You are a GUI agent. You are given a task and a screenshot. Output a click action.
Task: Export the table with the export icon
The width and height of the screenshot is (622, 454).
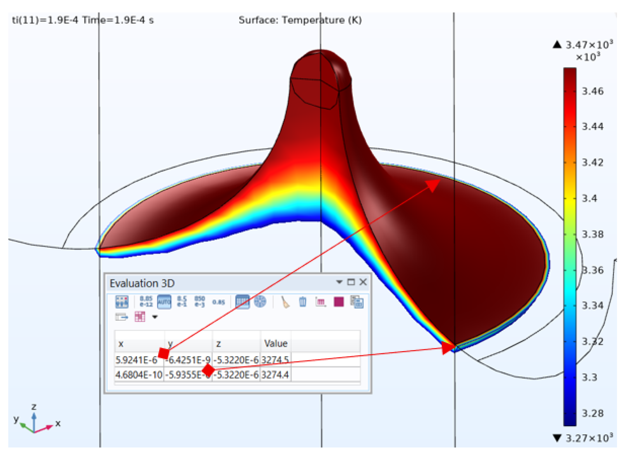pos(122,317)
